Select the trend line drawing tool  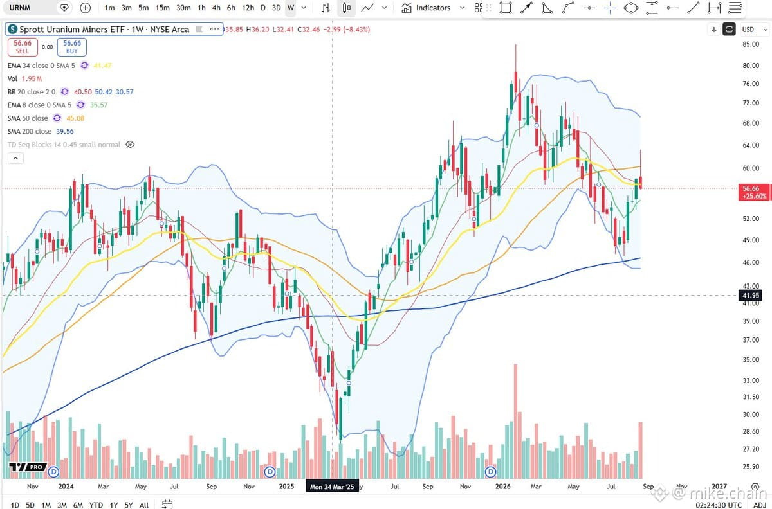(x=693, y=8)
